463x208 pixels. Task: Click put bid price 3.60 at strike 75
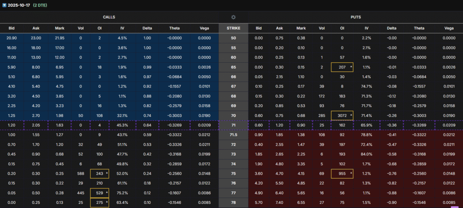click(x=259, y=173)
